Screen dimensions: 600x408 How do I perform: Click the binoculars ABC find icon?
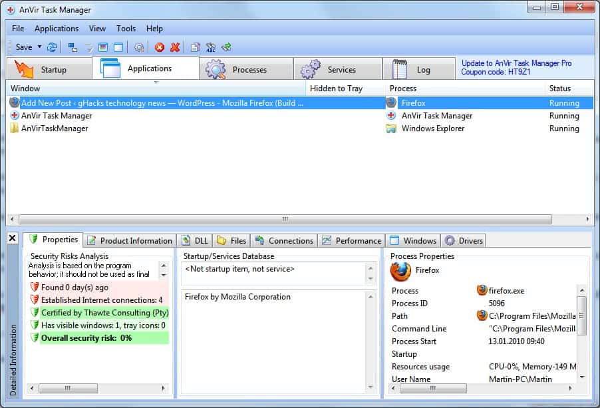[211, 47]
